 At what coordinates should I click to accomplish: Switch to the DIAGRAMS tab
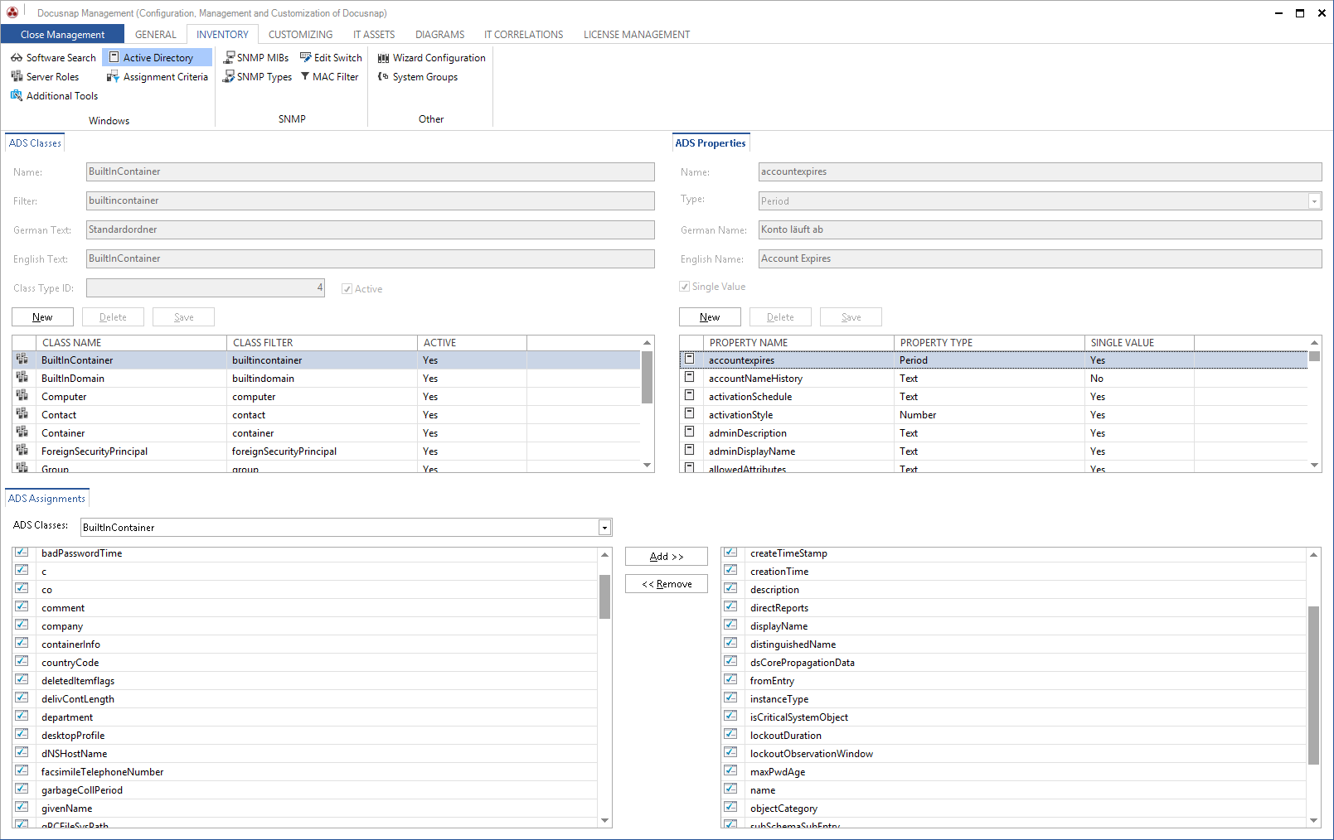point(439,35)
